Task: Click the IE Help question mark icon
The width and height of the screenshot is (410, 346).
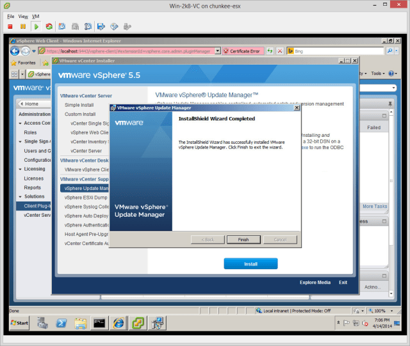Action: (x=391, y=74)
